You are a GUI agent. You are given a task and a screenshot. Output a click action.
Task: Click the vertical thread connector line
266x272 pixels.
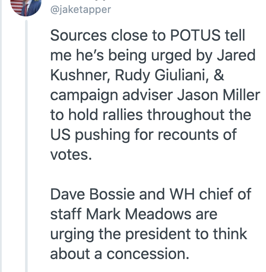[x=26, y=146]
